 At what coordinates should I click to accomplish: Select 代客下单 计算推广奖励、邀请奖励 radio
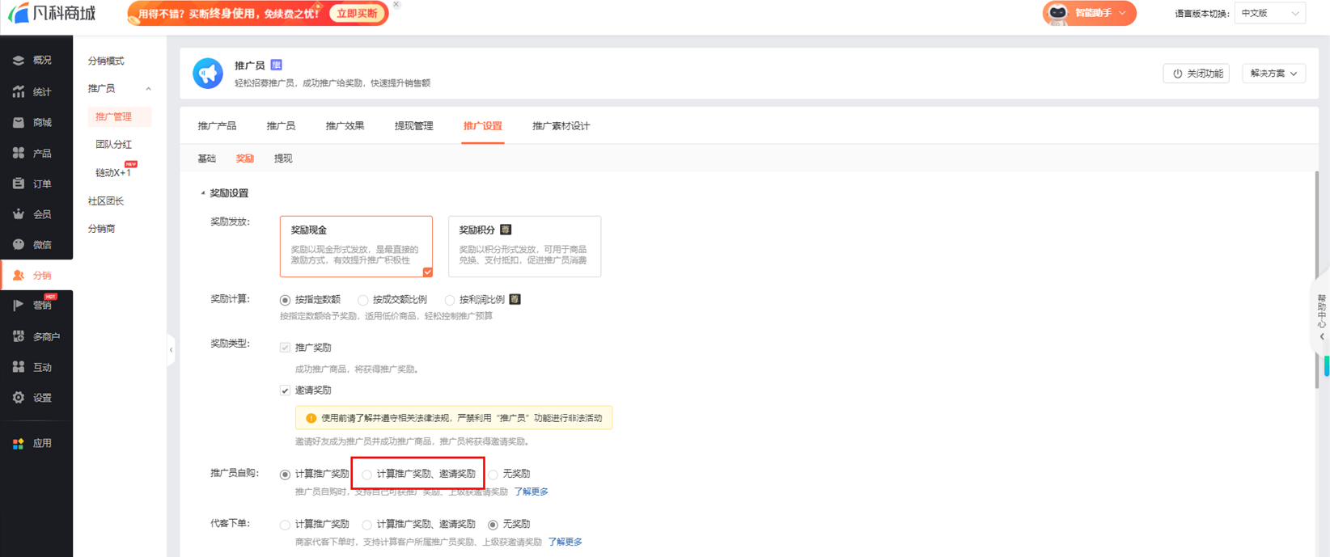point(366,525)
